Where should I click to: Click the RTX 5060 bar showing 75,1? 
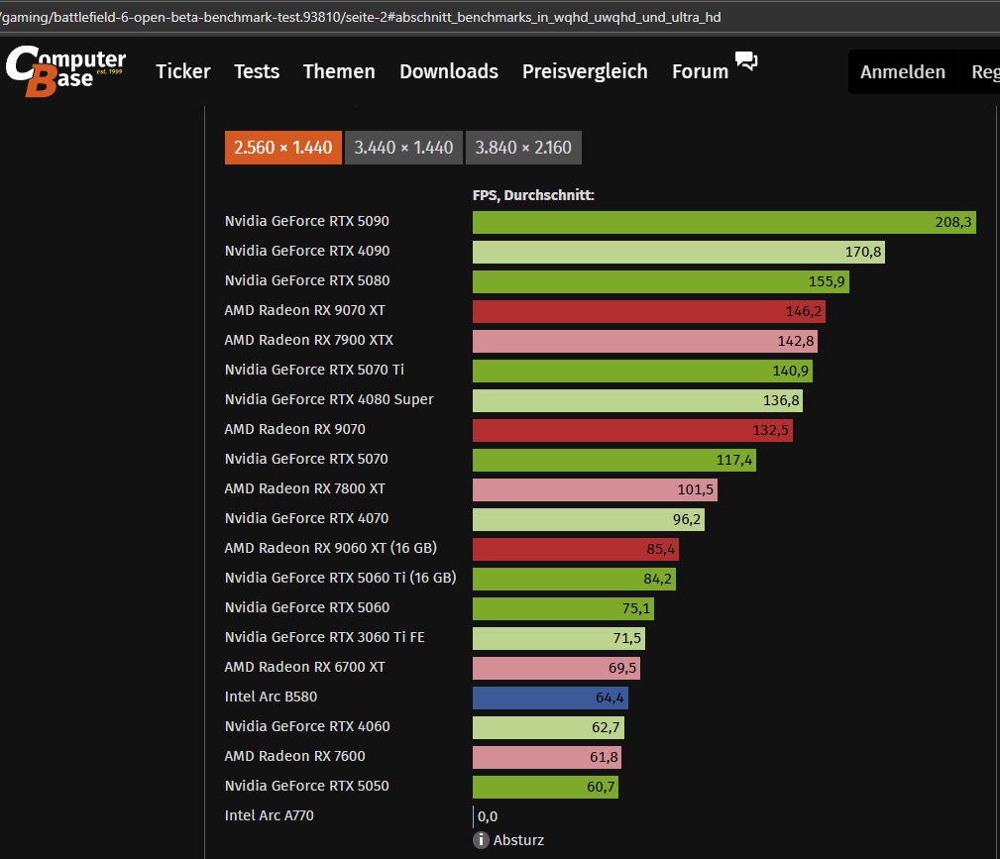coord(563,608)
